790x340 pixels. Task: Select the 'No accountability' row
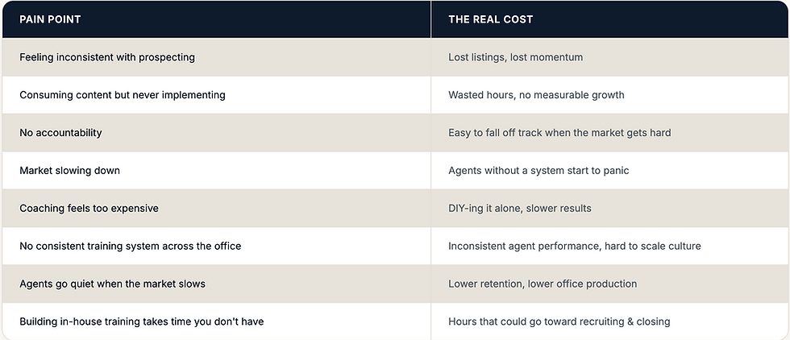point(395,132)
